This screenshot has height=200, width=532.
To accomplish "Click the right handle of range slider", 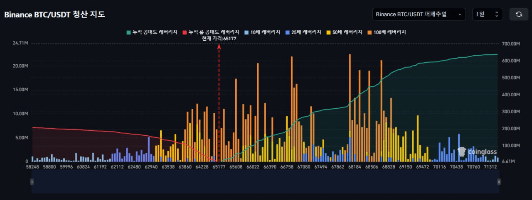I will point(499,182).
